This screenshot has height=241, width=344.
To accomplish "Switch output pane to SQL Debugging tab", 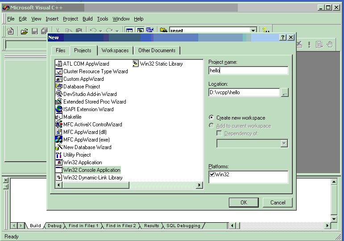I will tap(183, 226).
